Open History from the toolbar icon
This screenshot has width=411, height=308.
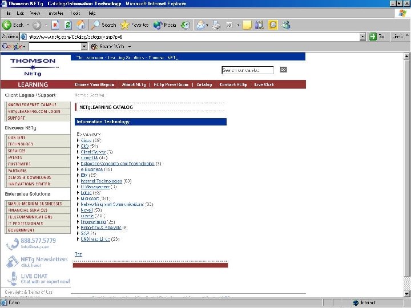186,25
